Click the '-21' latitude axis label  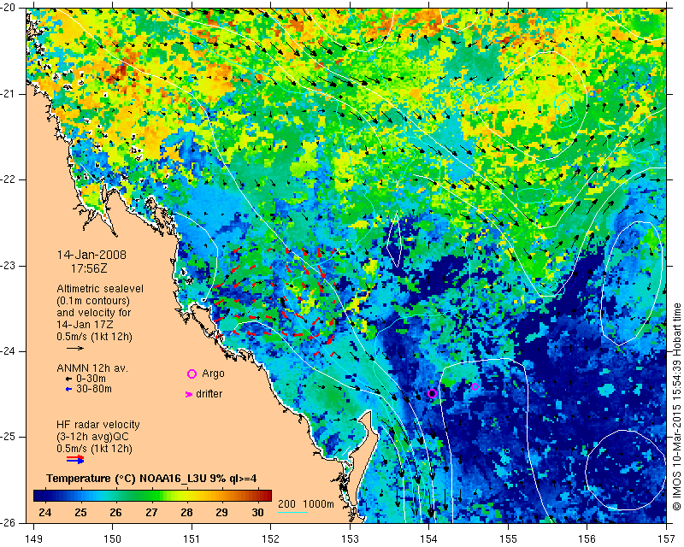9,94
